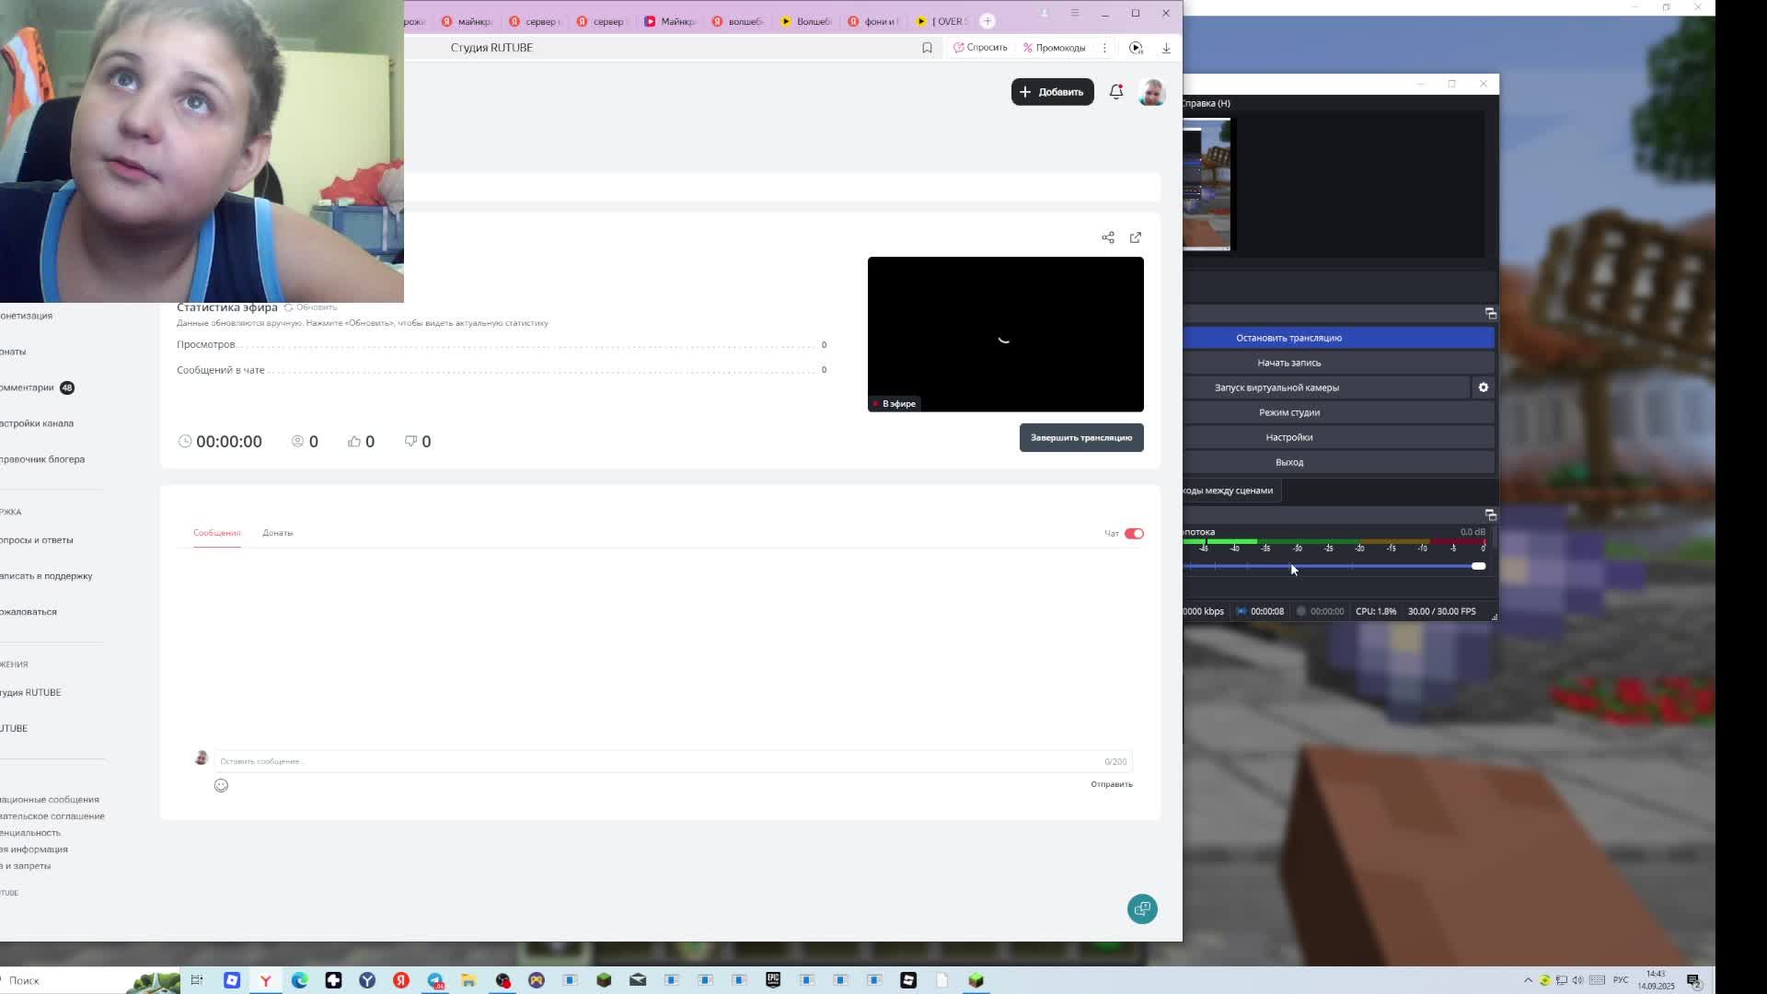Click the share icon above the stream preview
This screenshot has width=1767, height=994.
[1108, 237]
